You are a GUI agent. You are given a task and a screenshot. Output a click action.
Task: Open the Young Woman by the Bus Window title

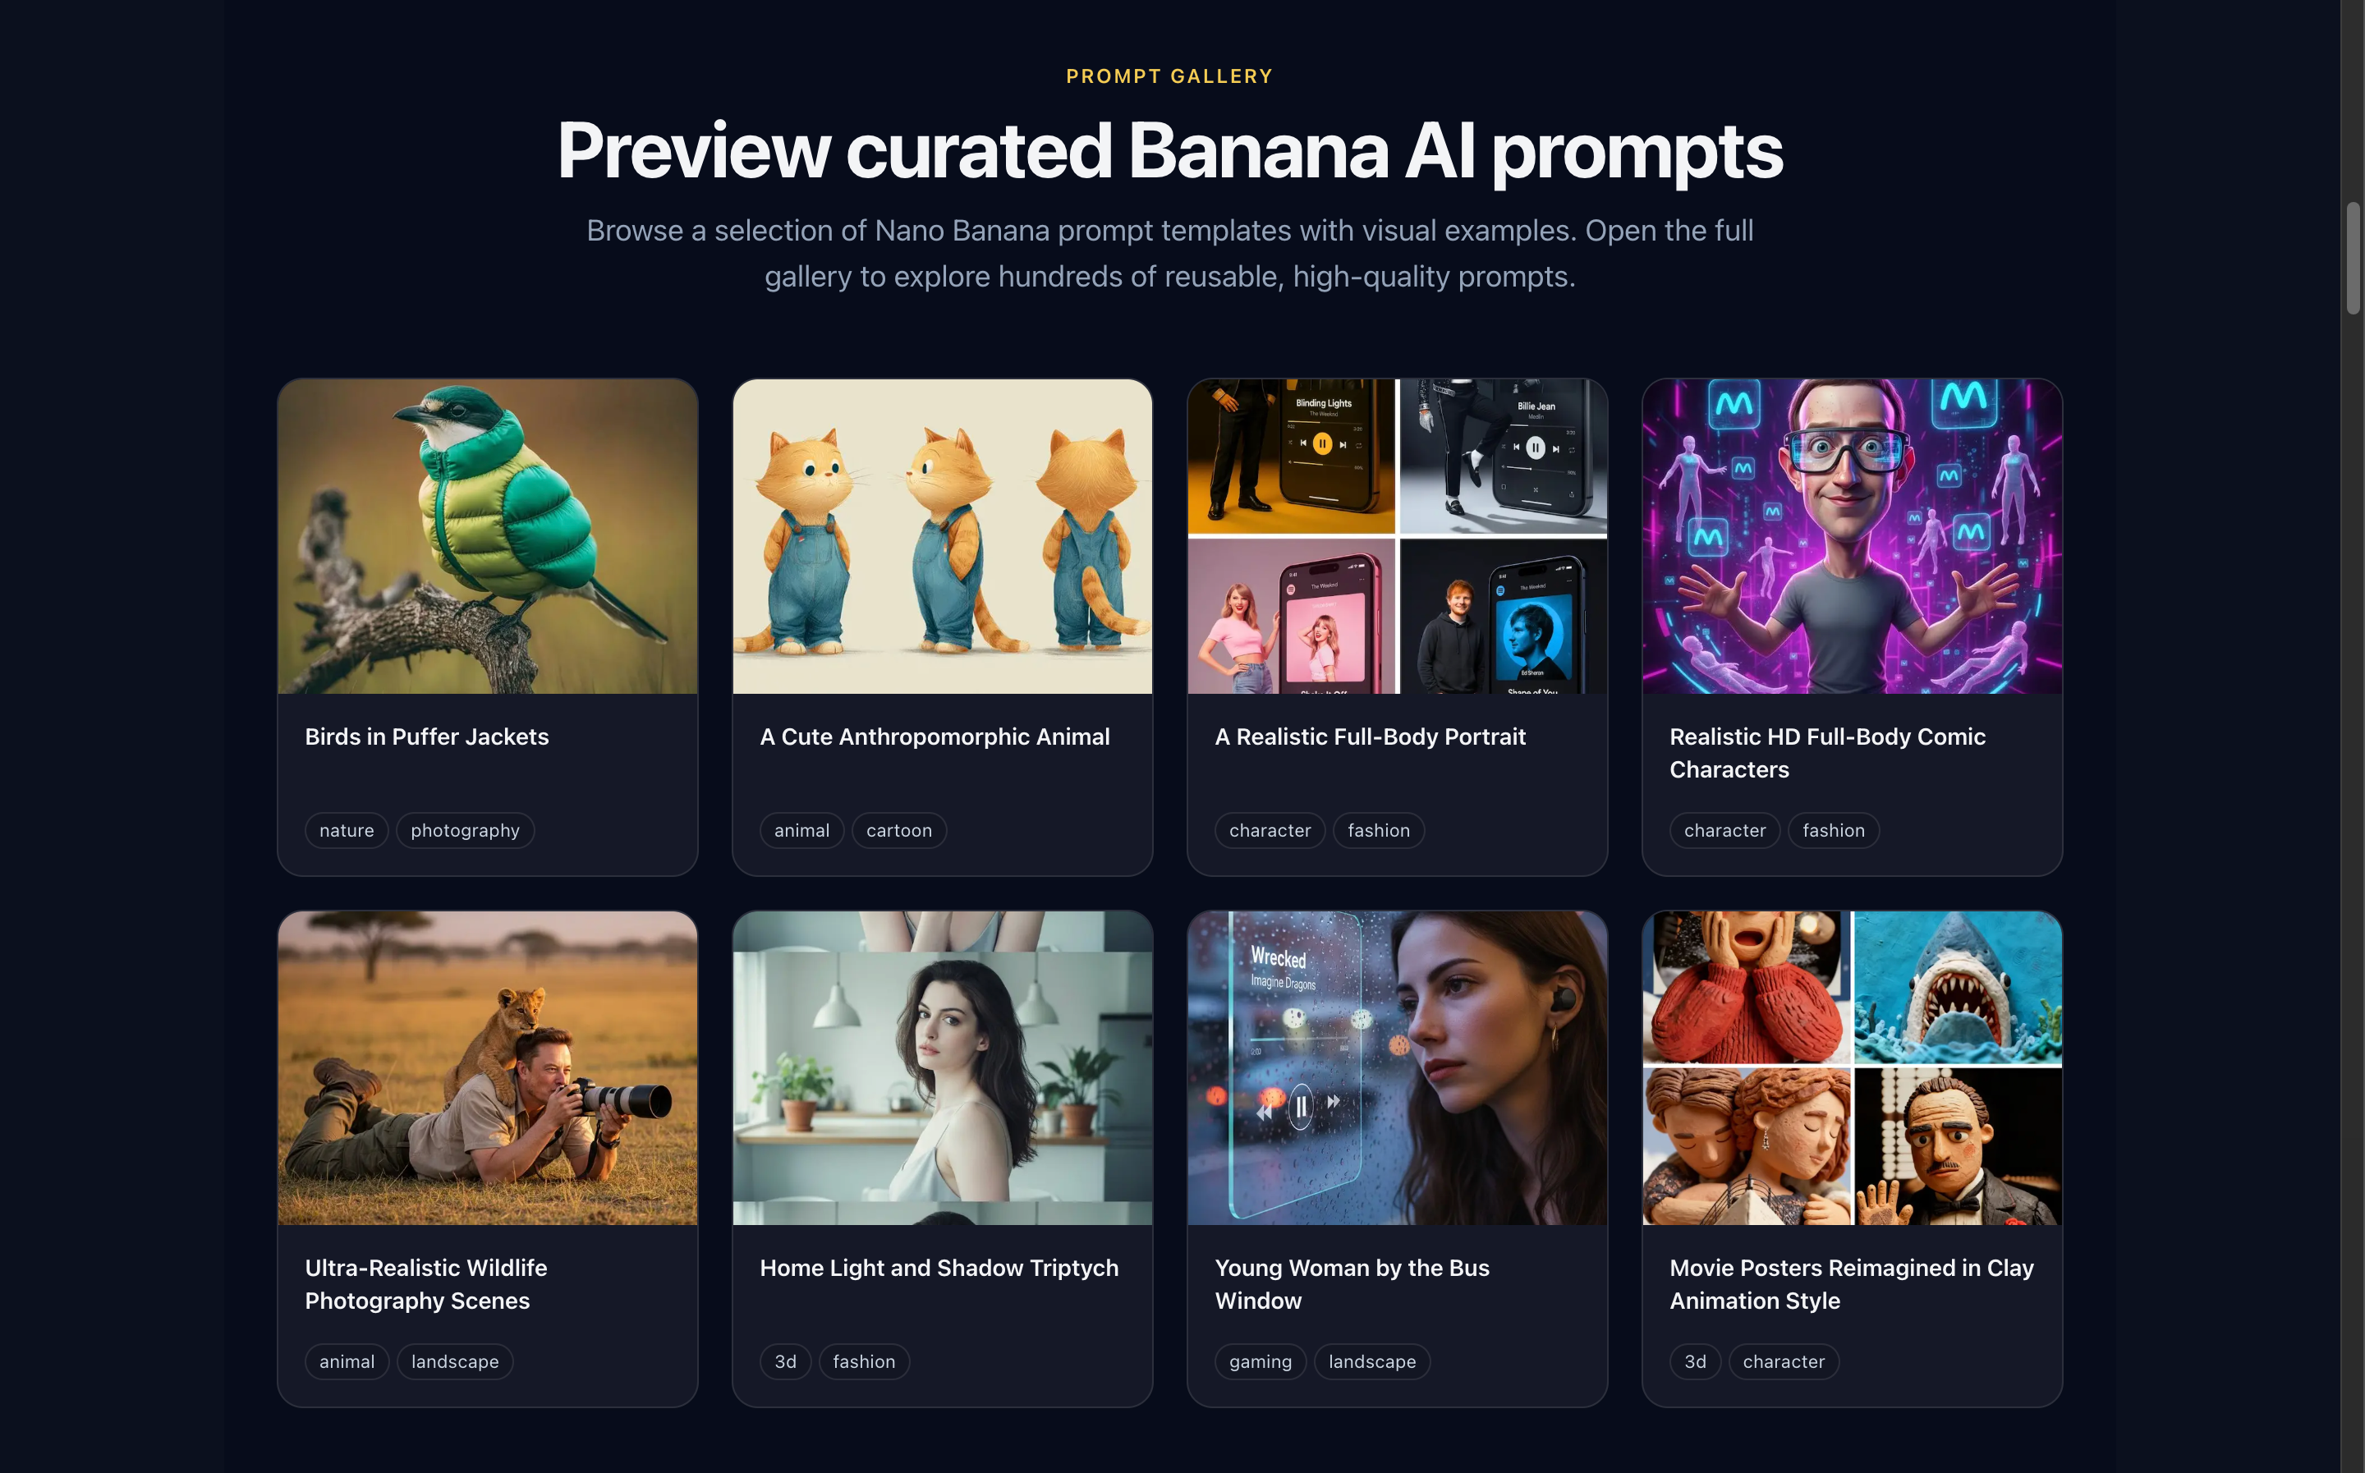pyautogui.click(x=1352, y=1284)
